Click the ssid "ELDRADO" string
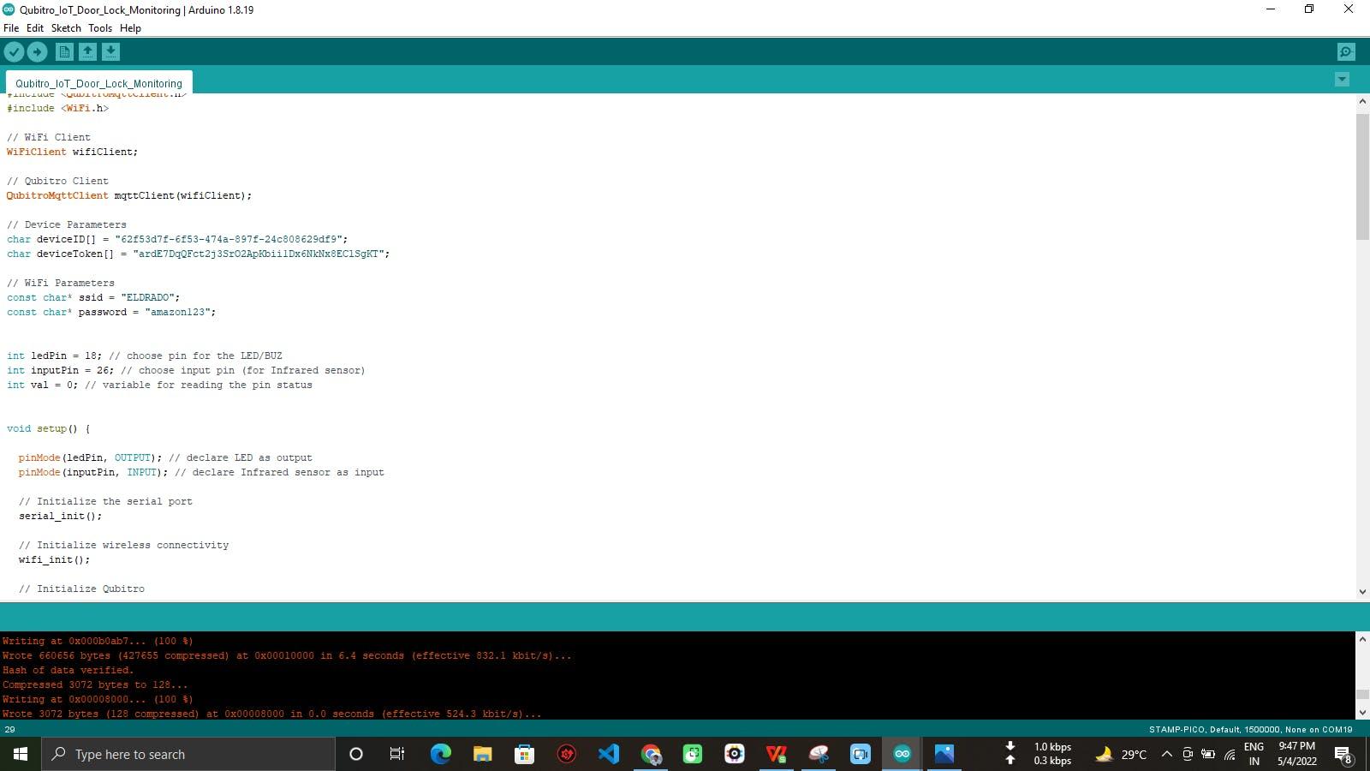The height and width of the screenshot is (771, 1370). click(147, 297)
